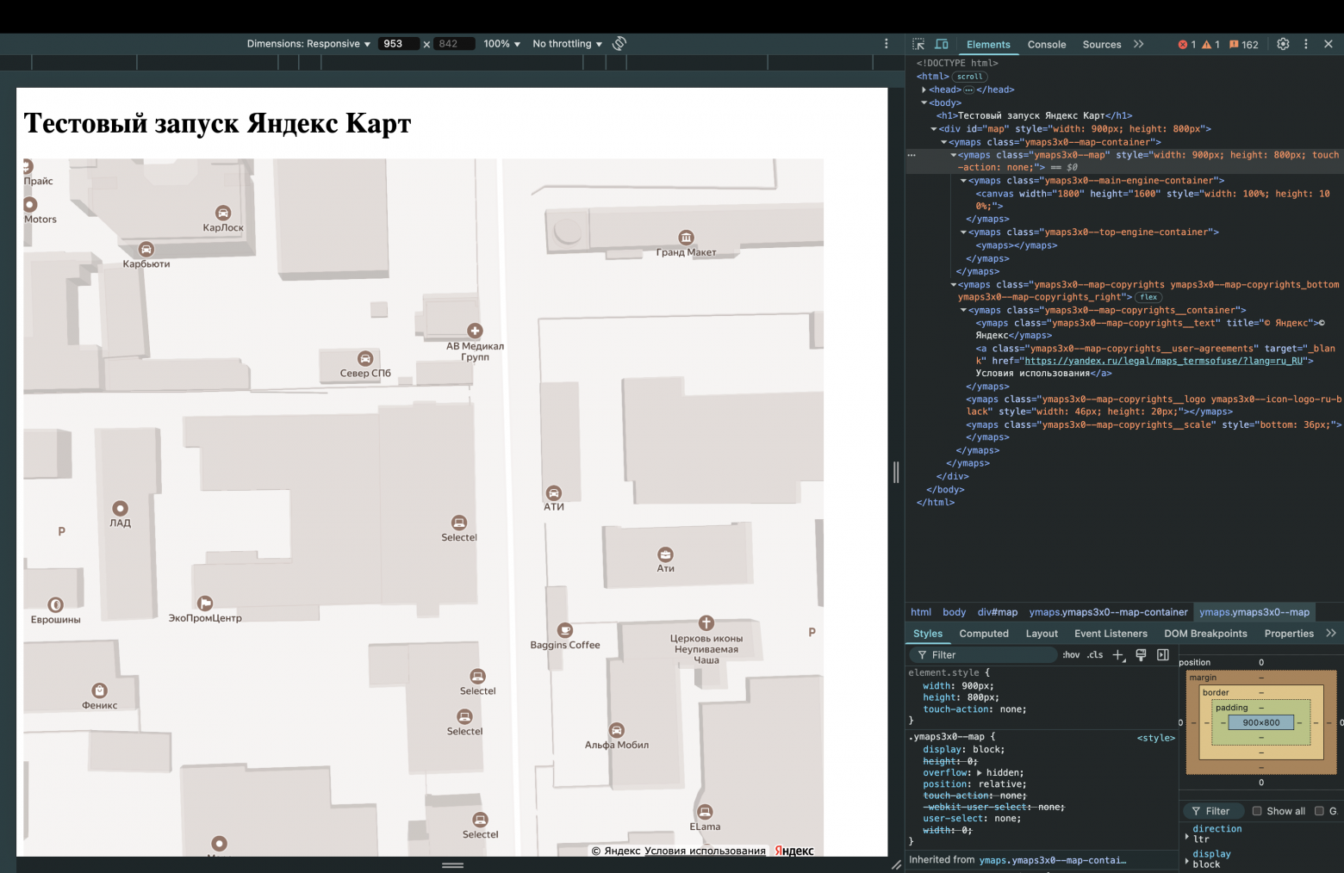Toggle the .cls classes panel button
This screenshot has width=1344, height=873.
click(x=1094, y=655)
